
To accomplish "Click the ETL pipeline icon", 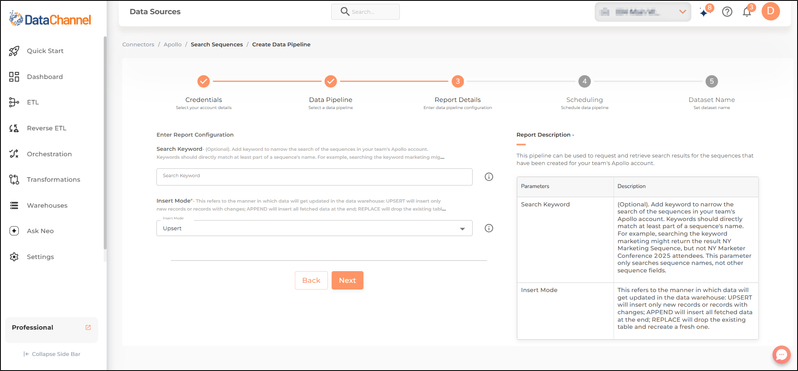I will click(x=14, y=102).
